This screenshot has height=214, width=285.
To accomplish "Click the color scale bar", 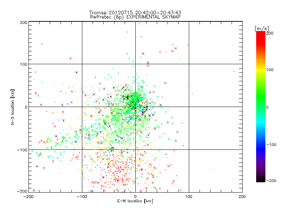I will [261, 107].
